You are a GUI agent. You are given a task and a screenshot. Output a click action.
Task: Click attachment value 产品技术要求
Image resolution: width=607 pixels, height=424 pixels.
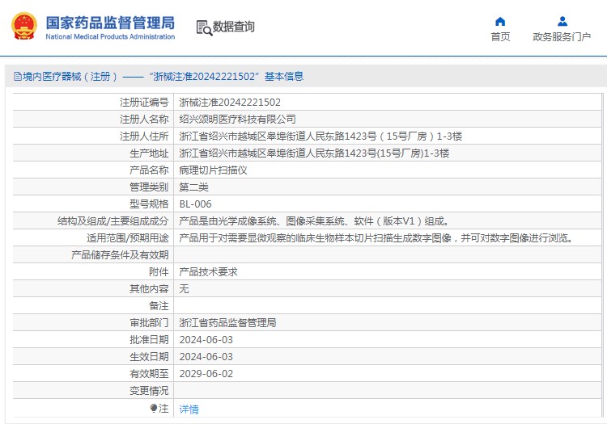(x=208, y=272)
